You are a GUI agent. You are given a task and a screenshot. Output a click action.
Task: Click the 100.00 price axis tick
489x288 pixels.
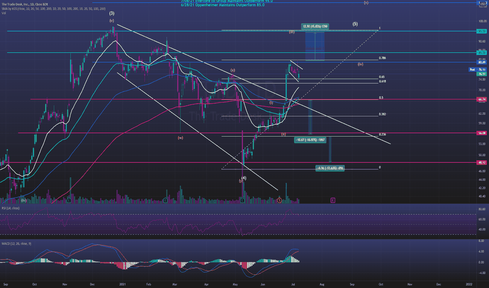click(482, 21)
